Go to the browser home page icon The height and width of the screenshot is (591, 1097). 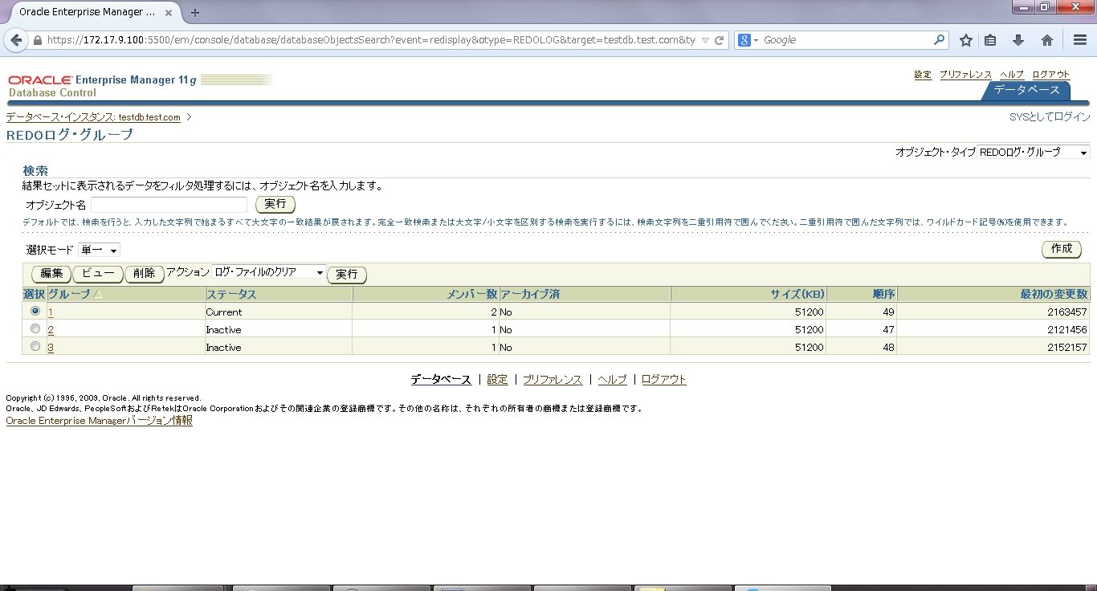1047,40
